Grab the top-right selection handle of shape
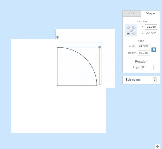162x149 pixels. 100,47
